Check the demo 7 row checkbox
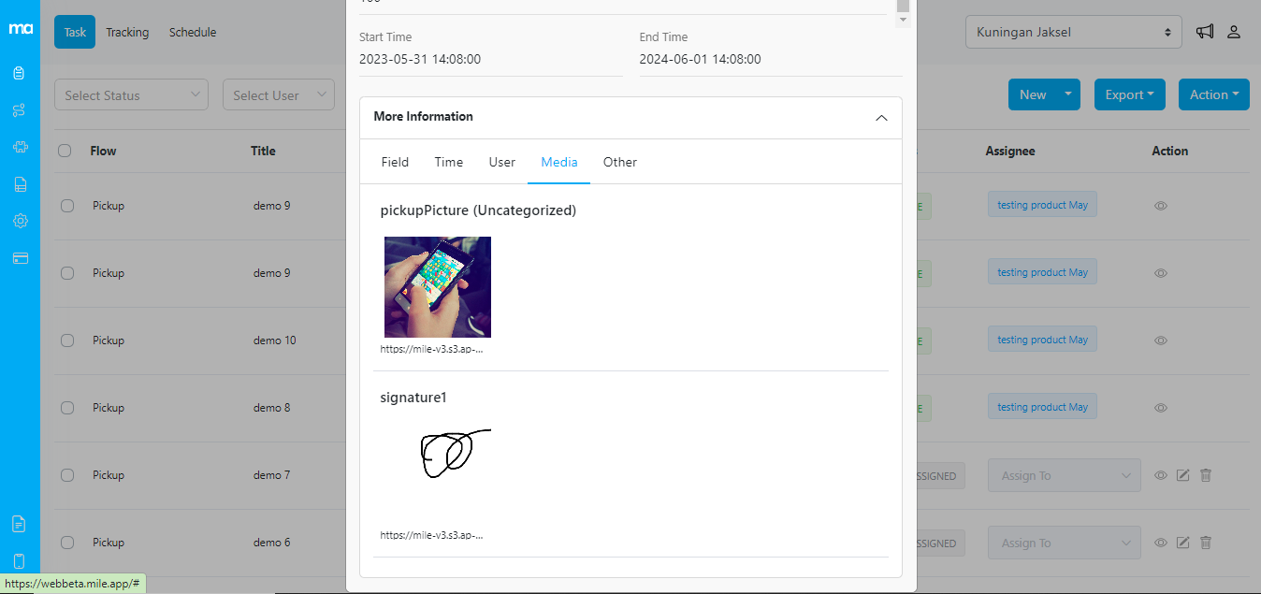 point(67,475)
